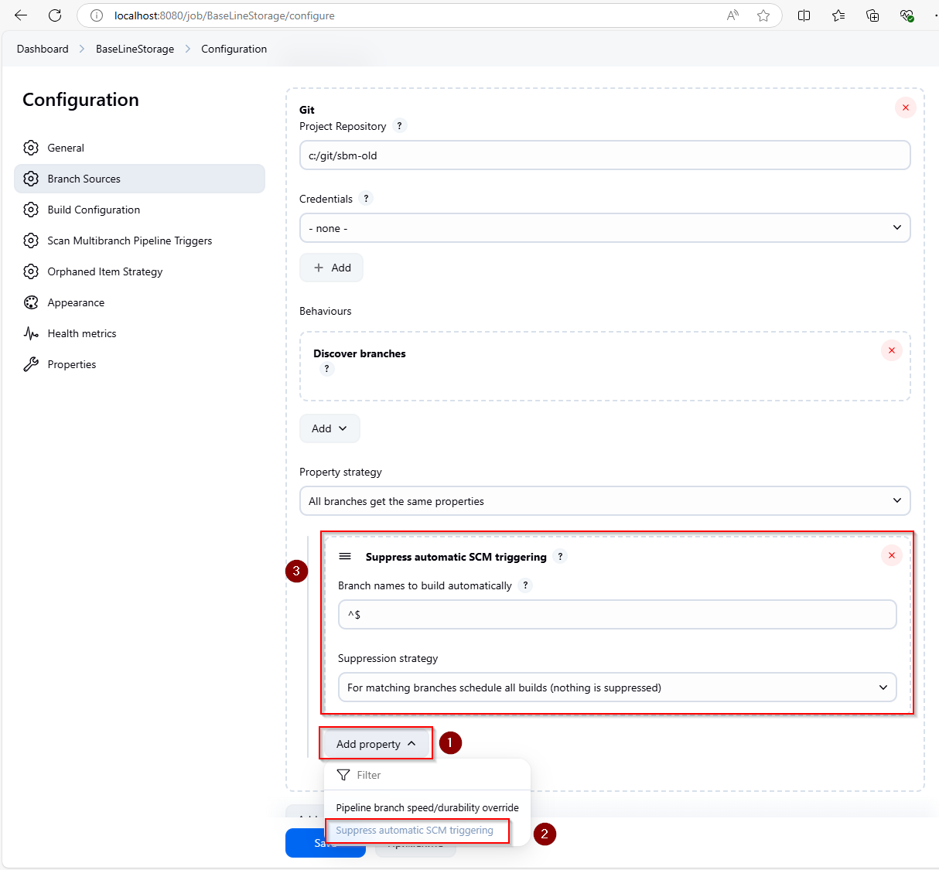Open help for Credentials field
The image size is (939, 870).
pyautogui.click(x=366, y=199)
